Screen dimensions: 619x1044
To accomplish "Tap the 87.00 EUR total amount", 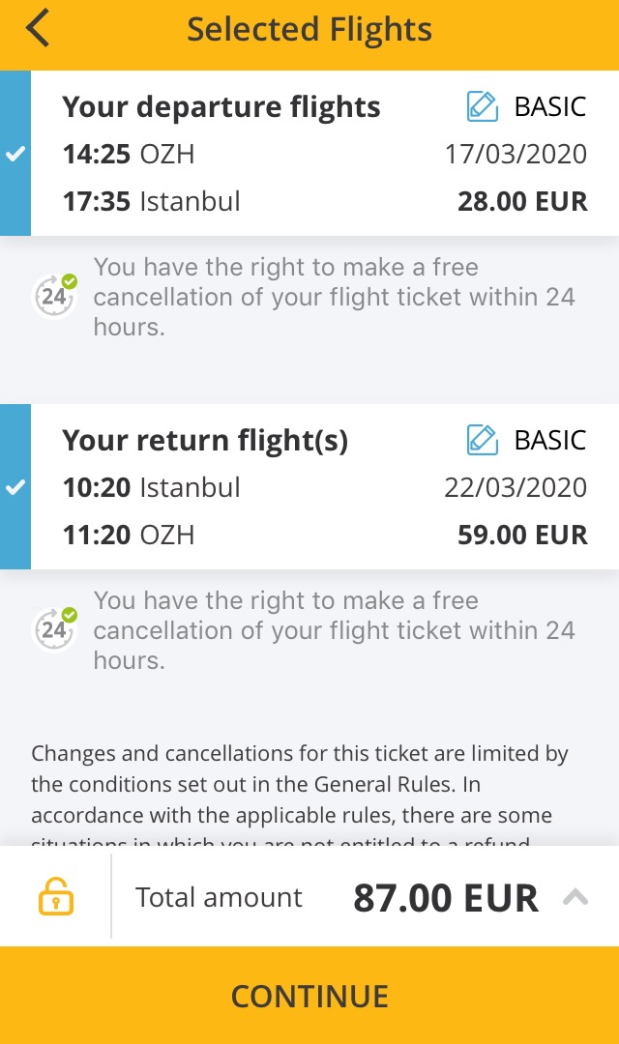I will pyautogui.click(x=446, y=898).
